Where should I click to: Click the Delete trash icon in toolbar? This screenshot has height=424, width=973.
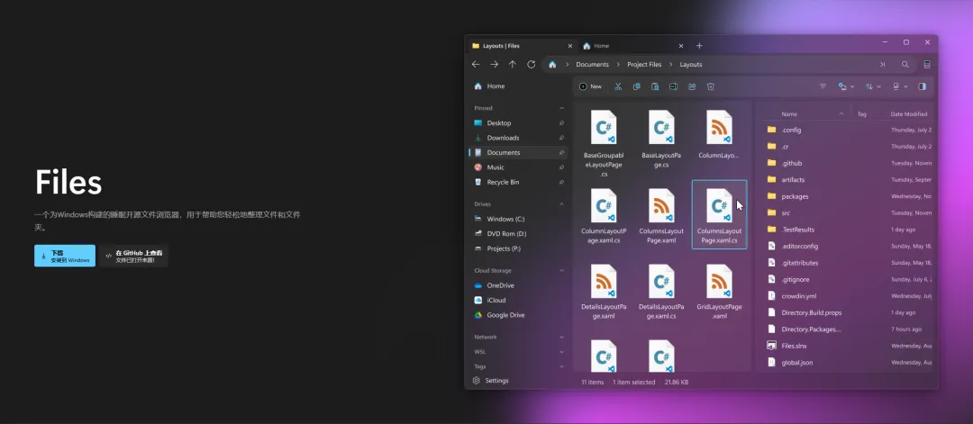[x=711, y=86]
